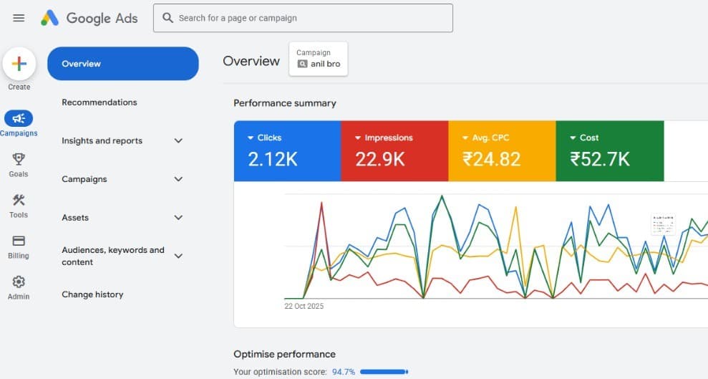Screen dimensions: 708x379
Task: Expand the Campaigns sidebar section
Action: [x=178, y=179]
